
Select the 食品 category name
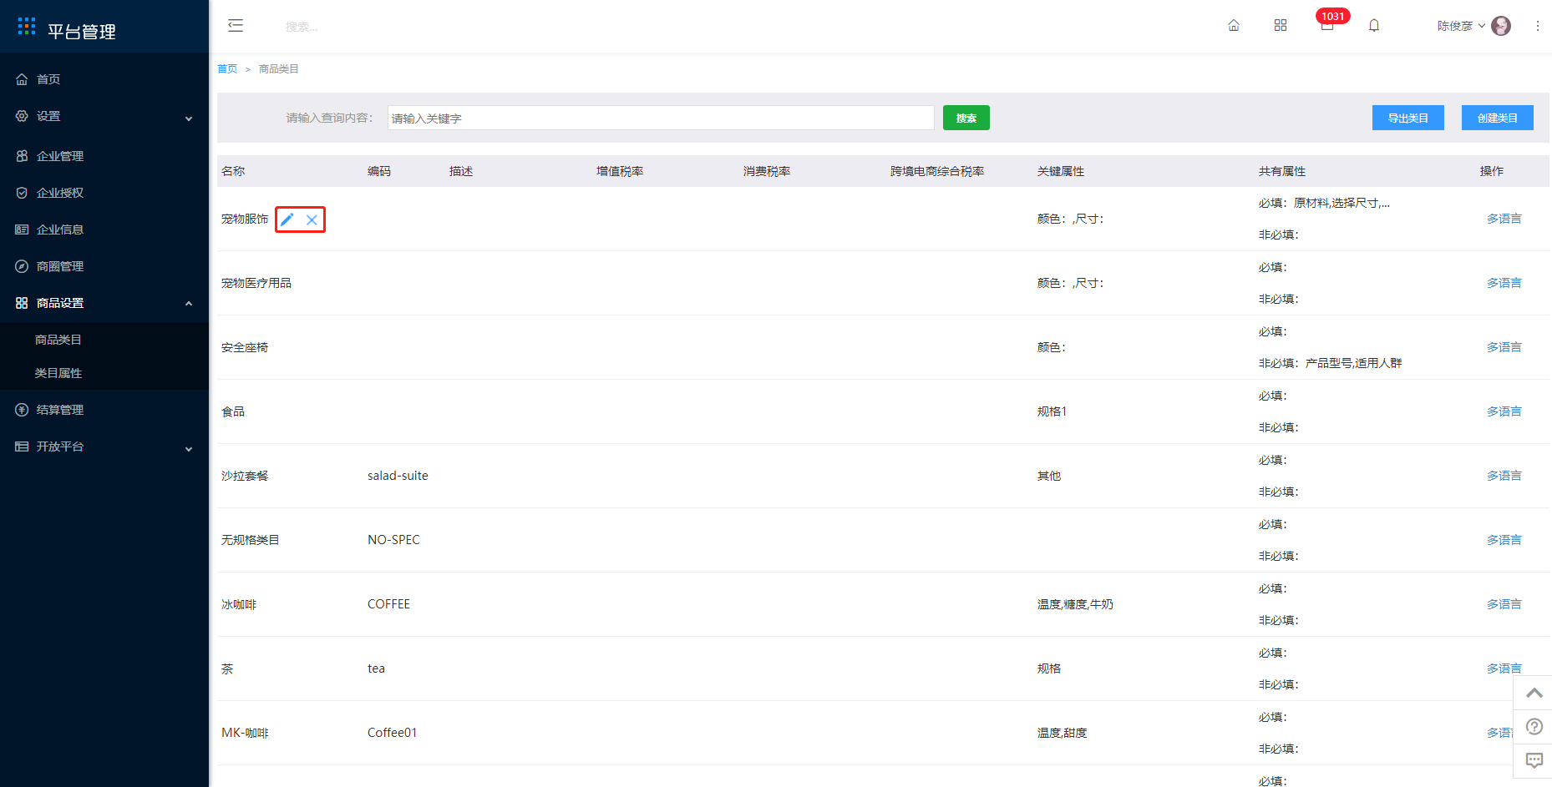[x=233, y=411]
